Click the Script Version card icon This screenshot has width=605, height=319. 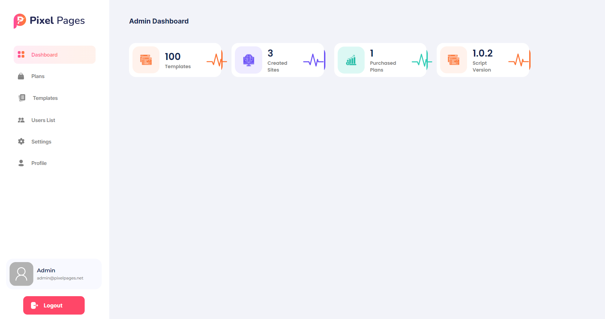coord(453,60)
